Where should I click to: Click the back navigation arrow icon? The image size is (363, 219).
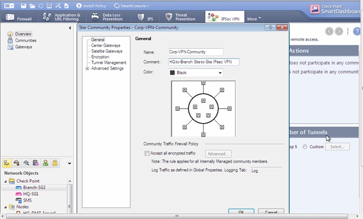329,31
